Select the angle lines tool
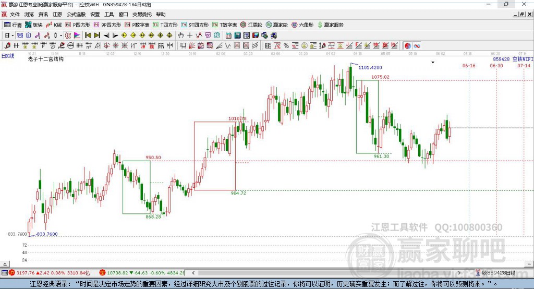534x289 pixels. point(219,46)
